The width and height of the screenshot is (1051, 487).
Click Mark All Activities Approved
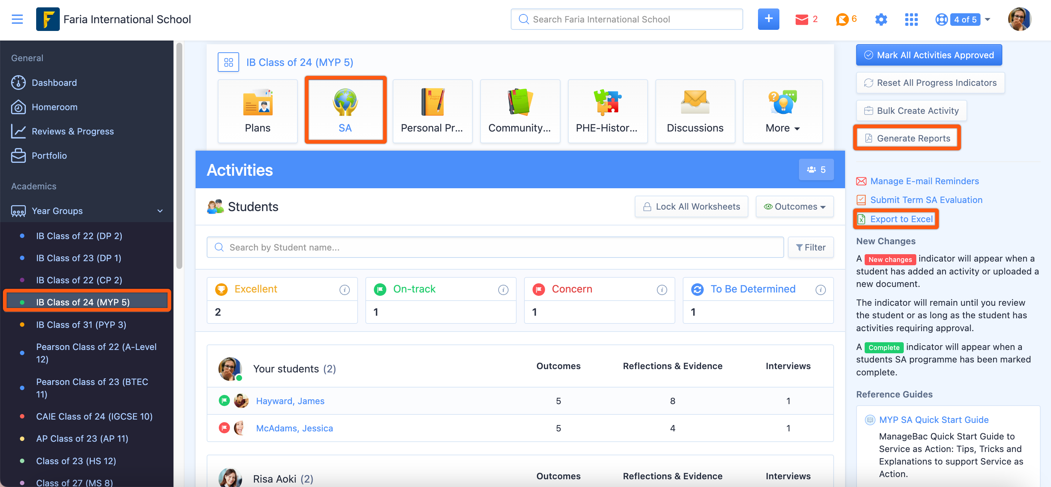[928, 55]
